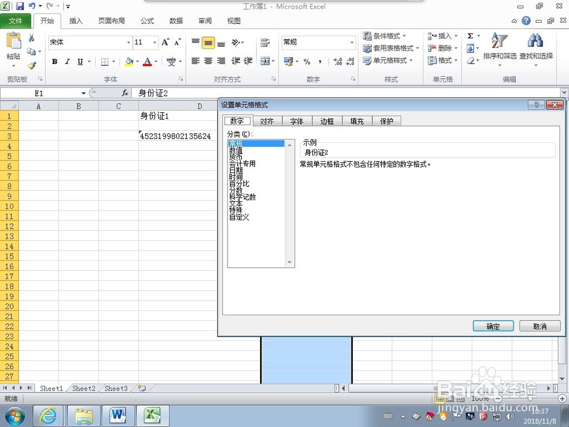Open the 边框 tab in dialog

coord(327,121)
